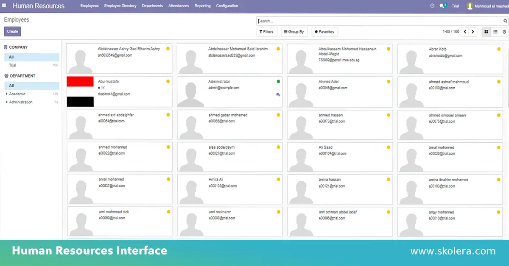The width and height of the screenshot is (509, 266).
Task: Open the Filters dropdown
Action: (266, 32)
